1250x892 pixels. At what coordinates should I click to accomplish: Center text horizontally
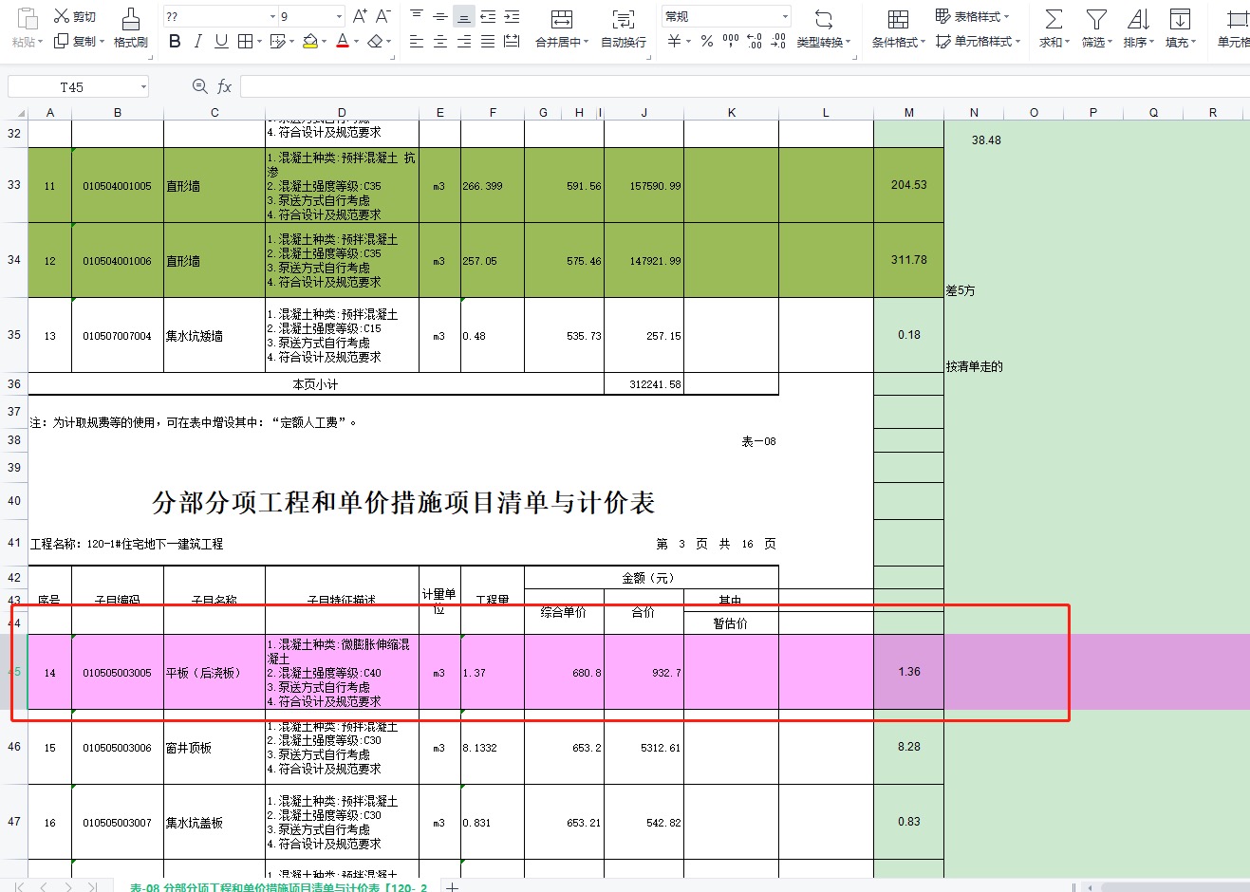coord(440,41)
